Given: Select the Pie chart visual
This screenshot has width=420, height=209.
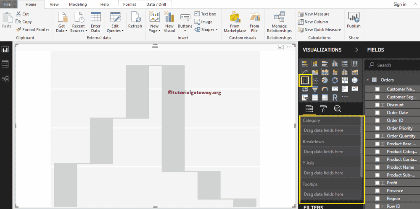Looking at the screenshot, I should [x=325, y=80].
